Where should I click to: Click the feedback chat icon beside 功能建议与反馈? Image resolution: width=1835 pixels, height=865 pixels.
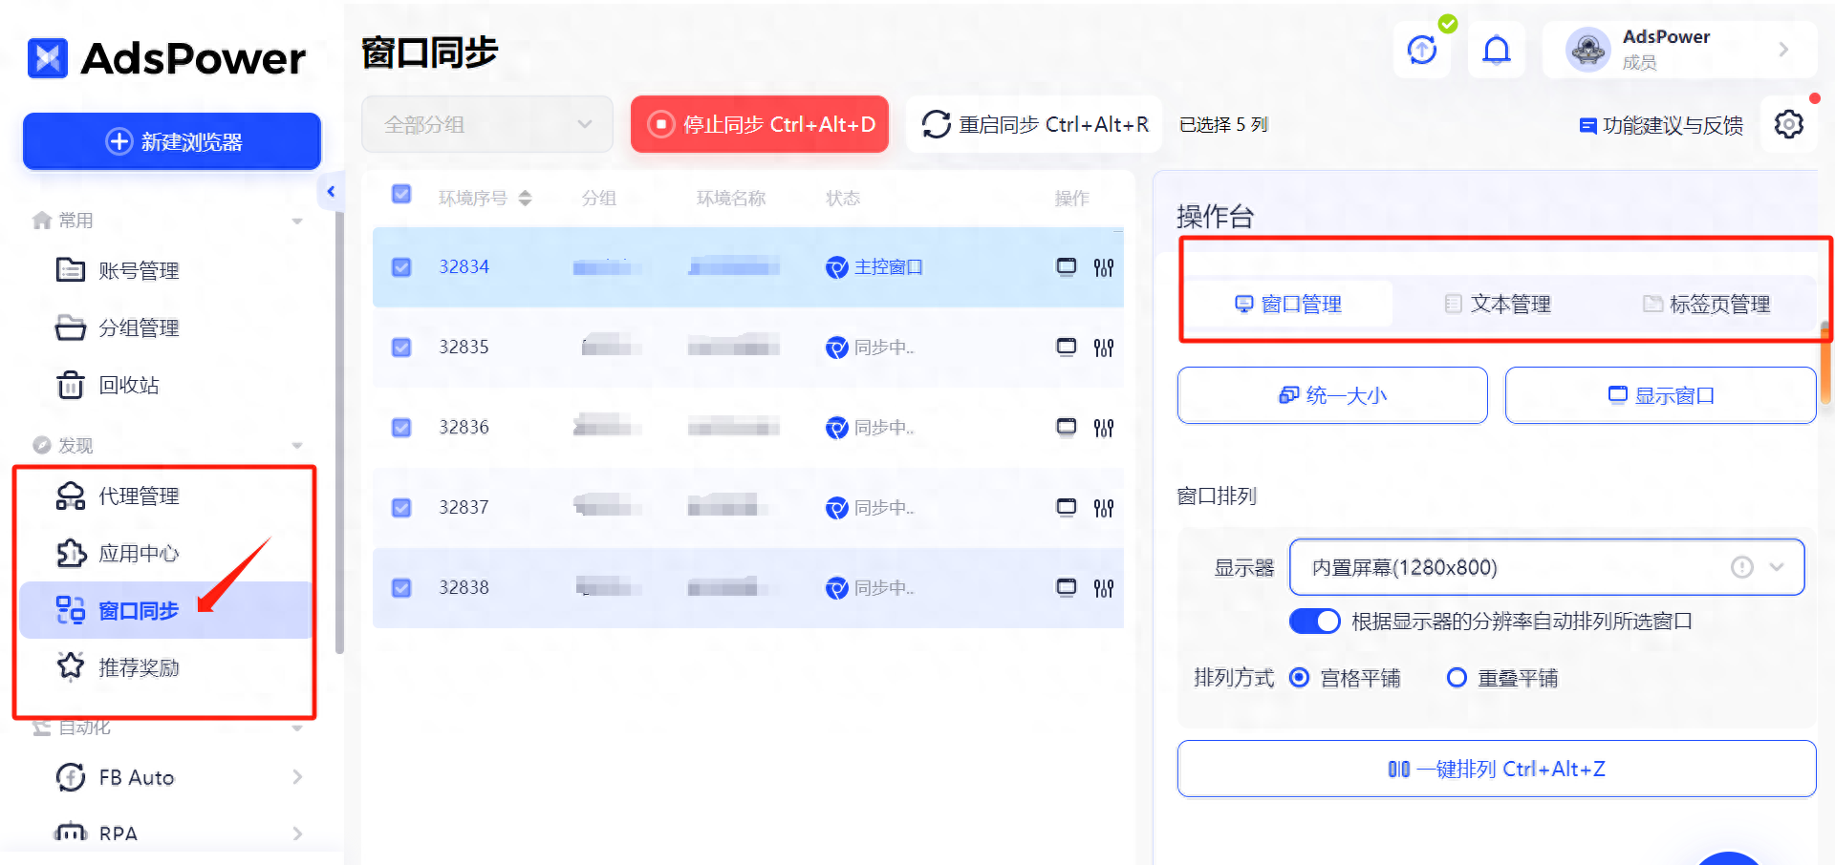[1587, 125]
